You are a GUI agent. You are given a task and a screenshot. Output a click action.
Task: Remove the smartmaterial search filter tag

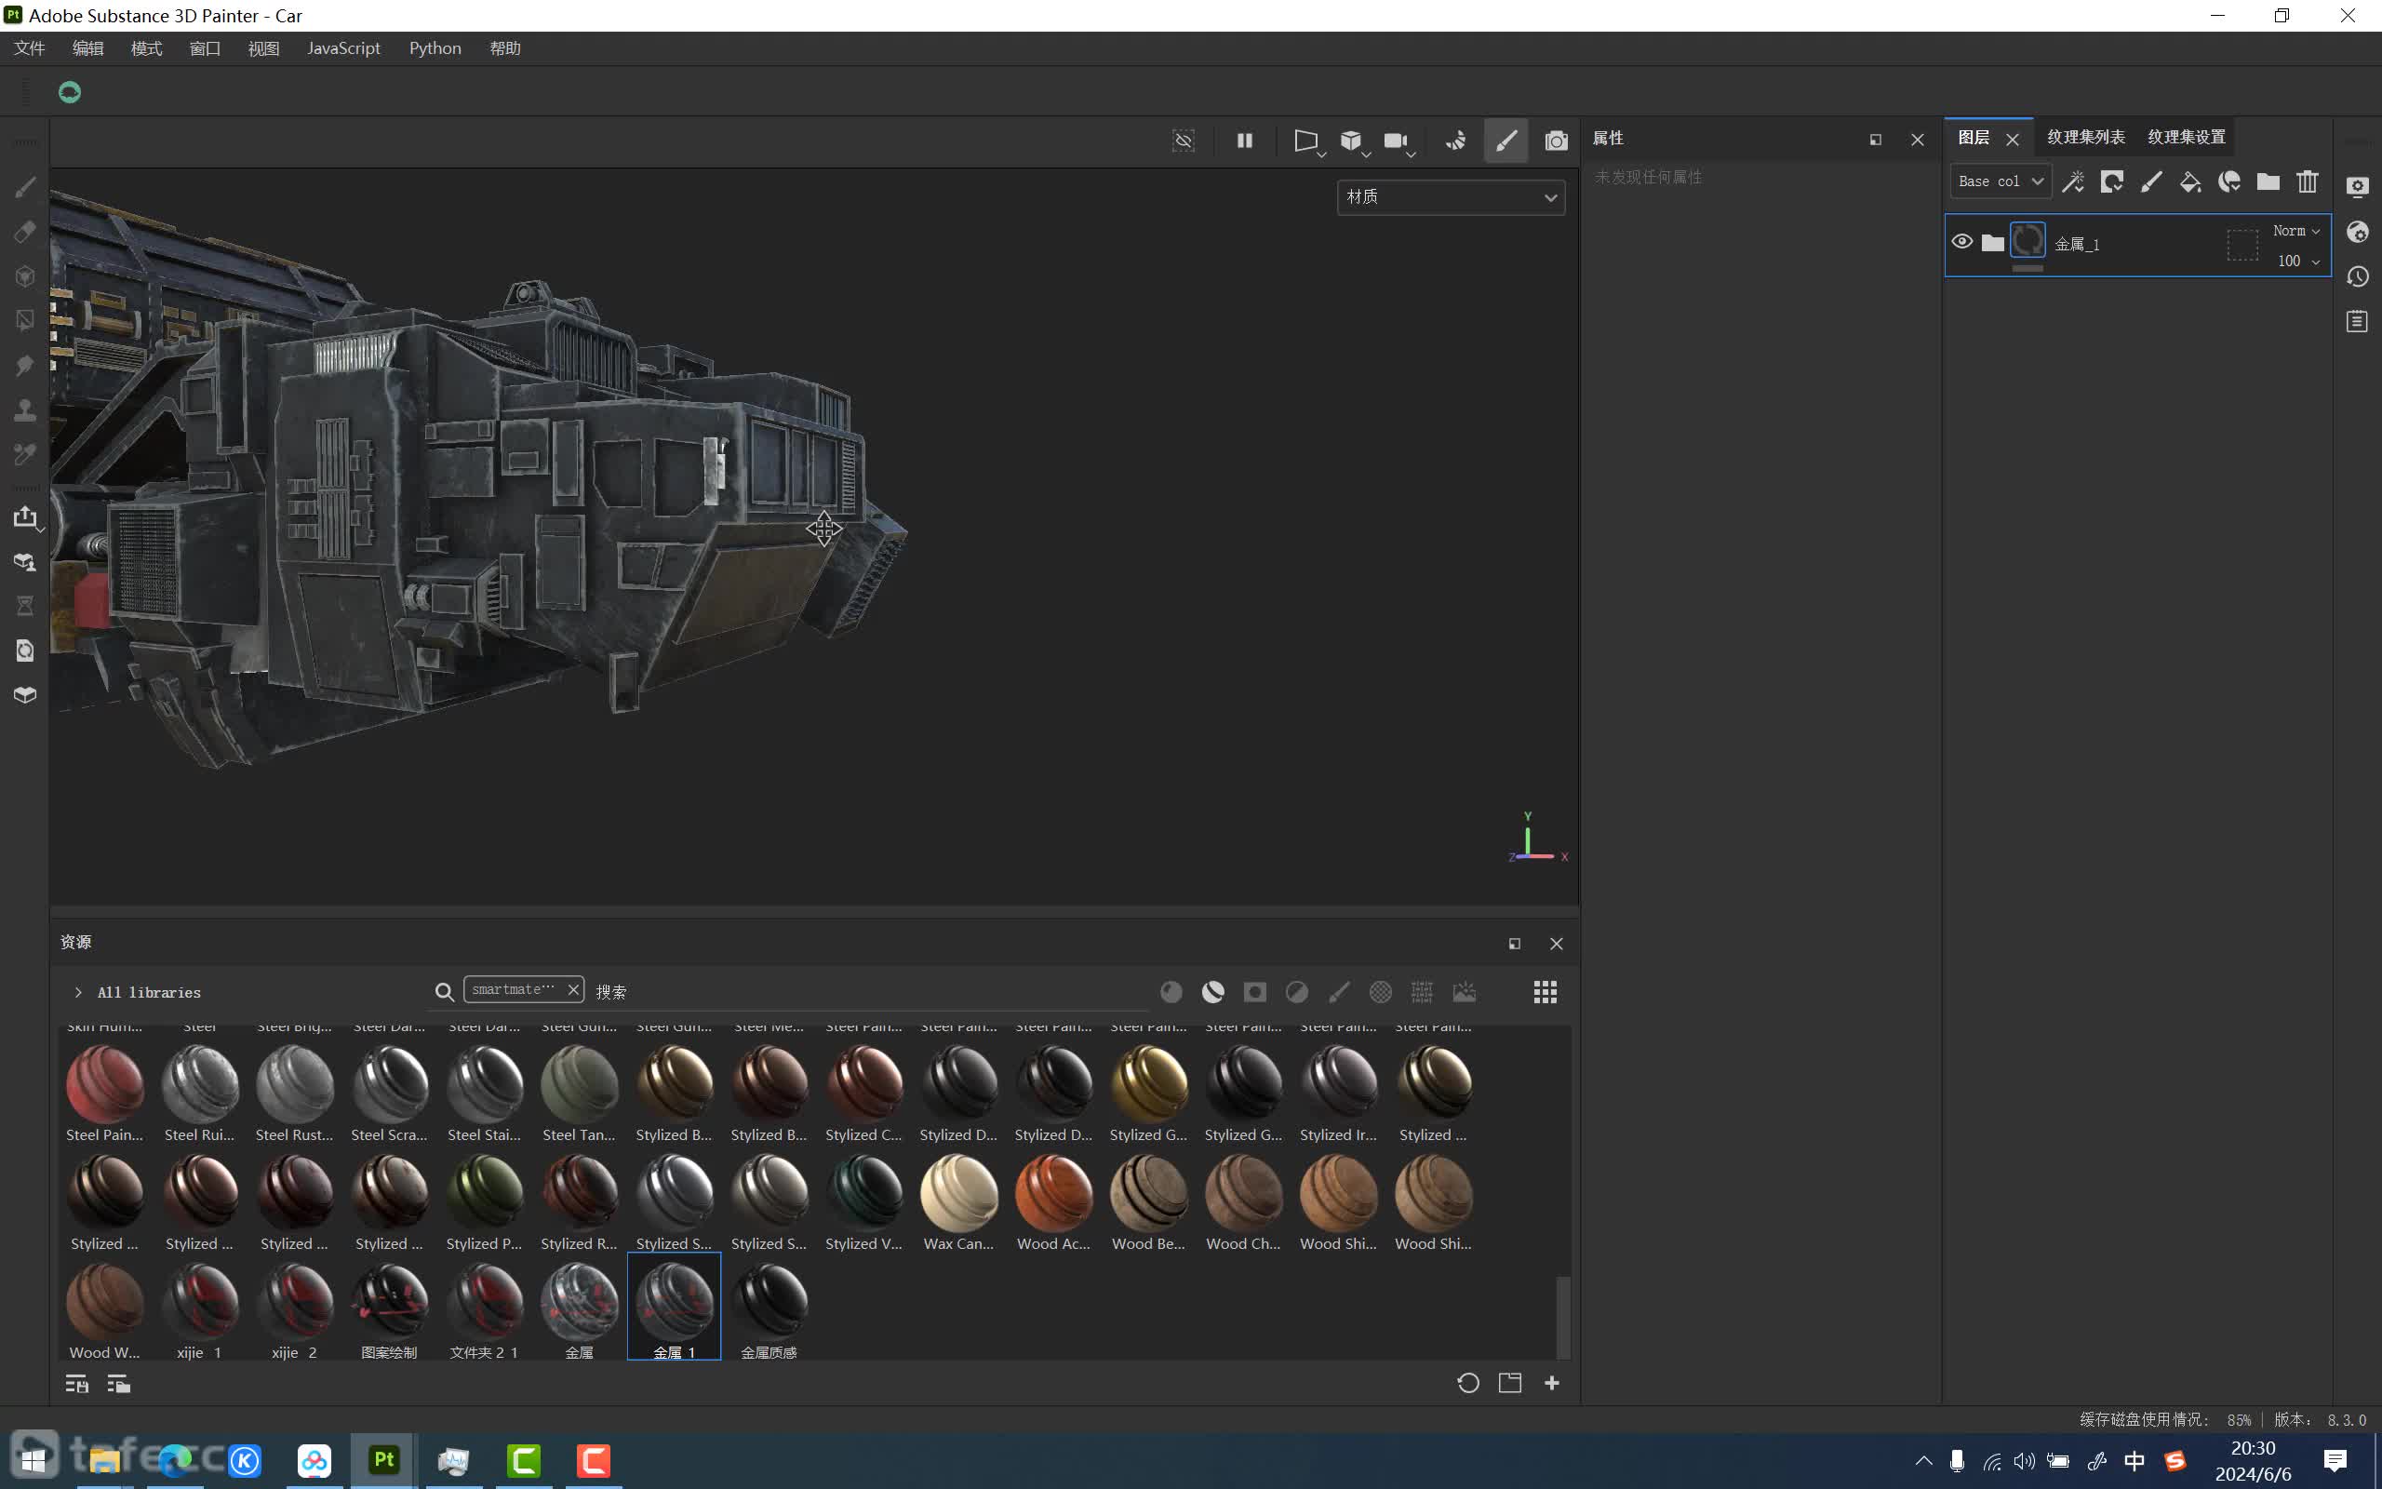point(573,989)
